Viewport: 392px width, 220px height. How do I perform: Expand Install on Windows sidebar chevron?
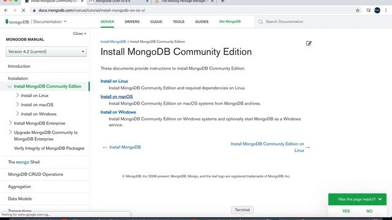17,114
